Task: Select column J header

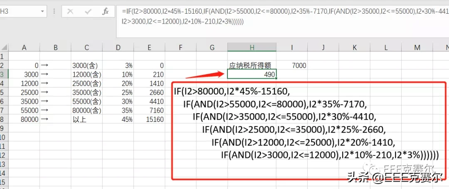Action: click(323, 48)
